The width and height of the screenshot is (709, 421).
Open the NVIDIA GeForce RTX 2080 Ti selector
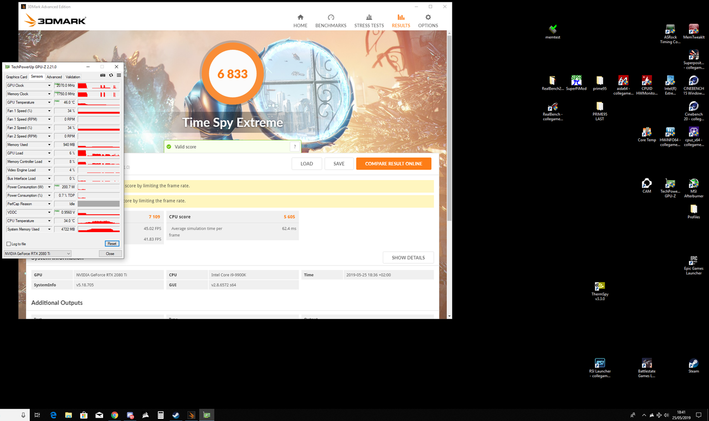click(36, 253)
